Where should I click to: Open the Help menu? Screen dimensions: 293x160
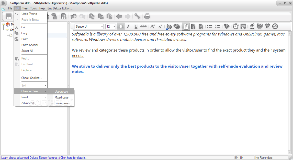42,8
